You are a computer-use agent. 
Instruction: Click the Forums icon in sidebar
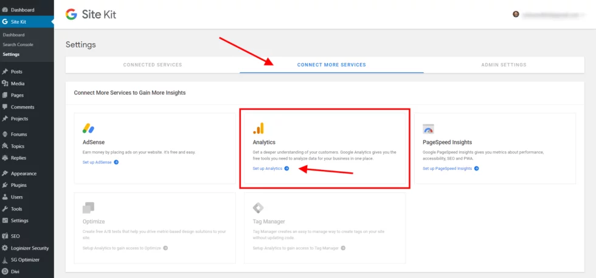point(5,134)
